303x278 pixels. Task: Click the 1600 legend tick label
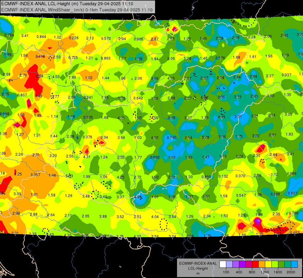(x=278, y=272)
